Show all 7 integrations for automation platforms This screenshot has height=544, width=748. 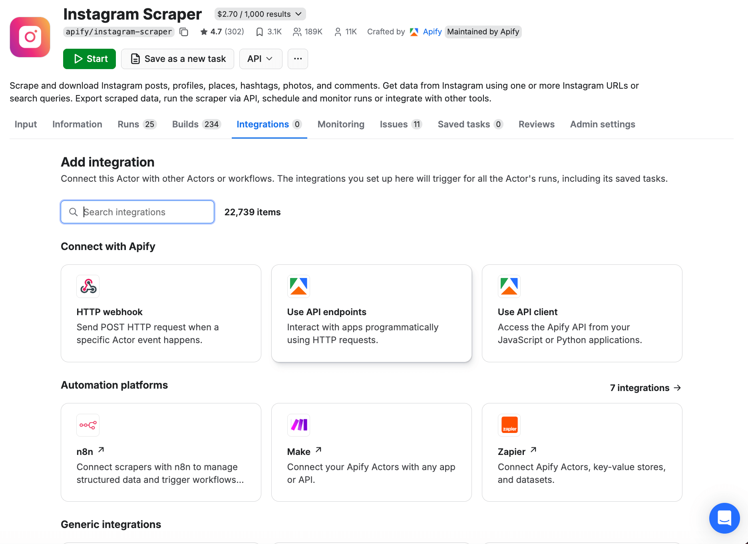pyautogui.click(x=645, y=388)
